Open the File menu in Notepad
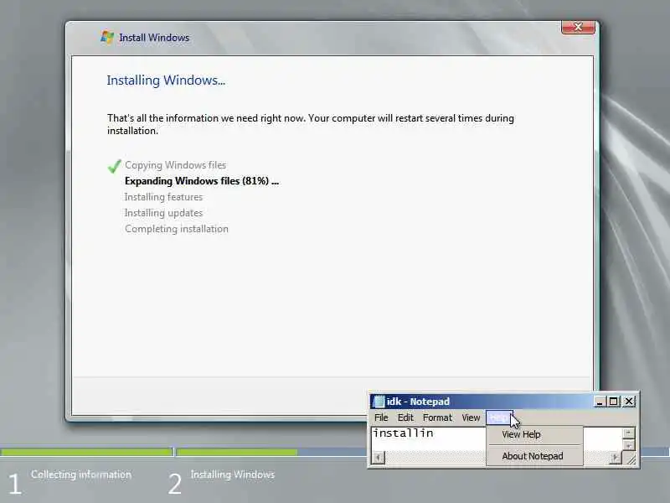The image size is (670, 503). pos(381,417)
